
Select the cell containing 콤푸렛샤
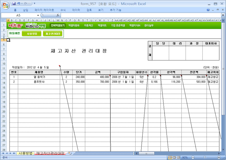tap(39, 82)
